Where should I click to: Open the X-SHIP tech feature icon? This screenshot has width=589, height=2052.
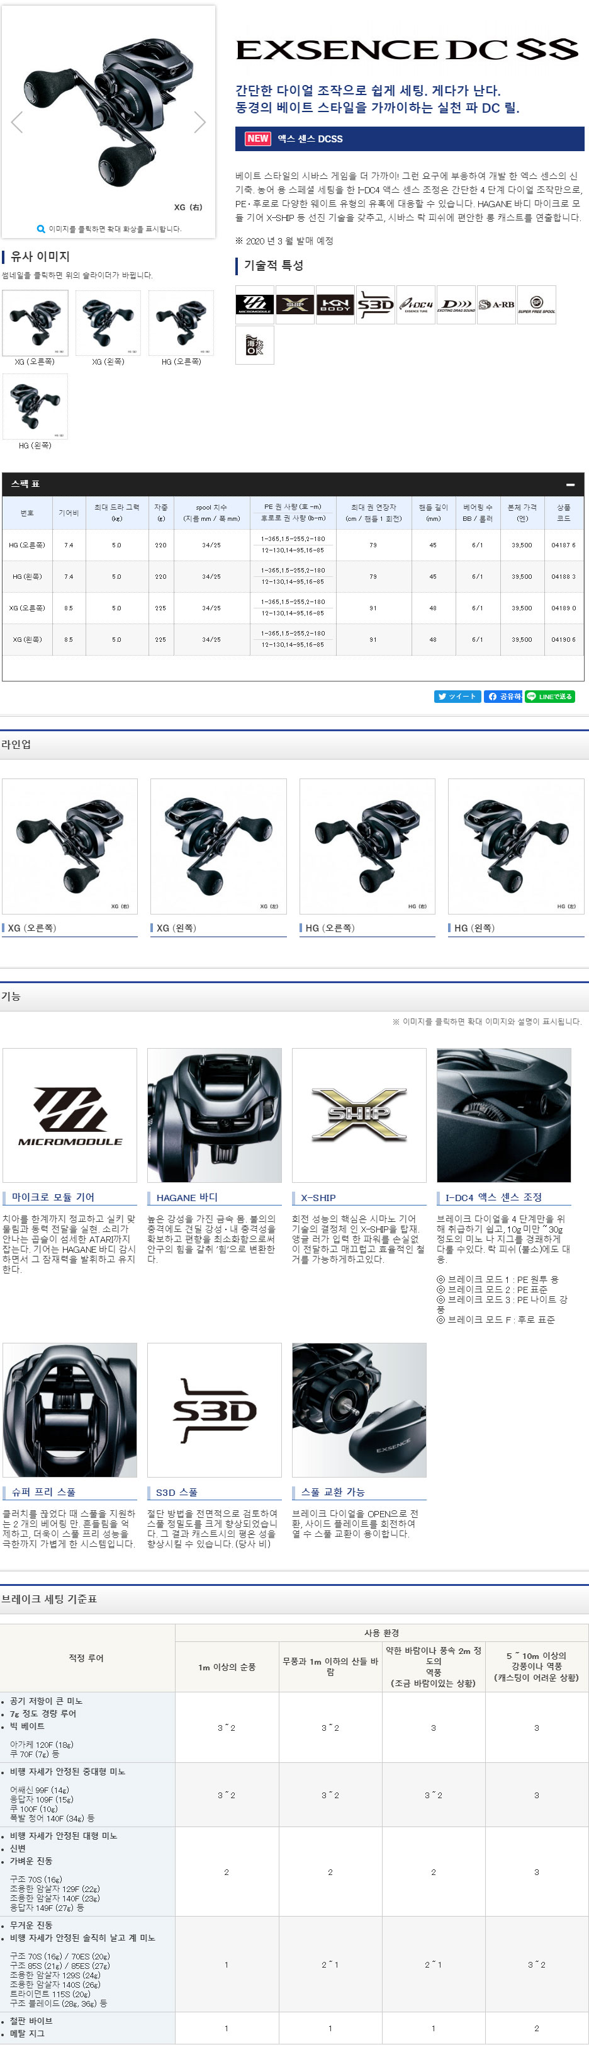pyautogui.click(x=294, y=304)
